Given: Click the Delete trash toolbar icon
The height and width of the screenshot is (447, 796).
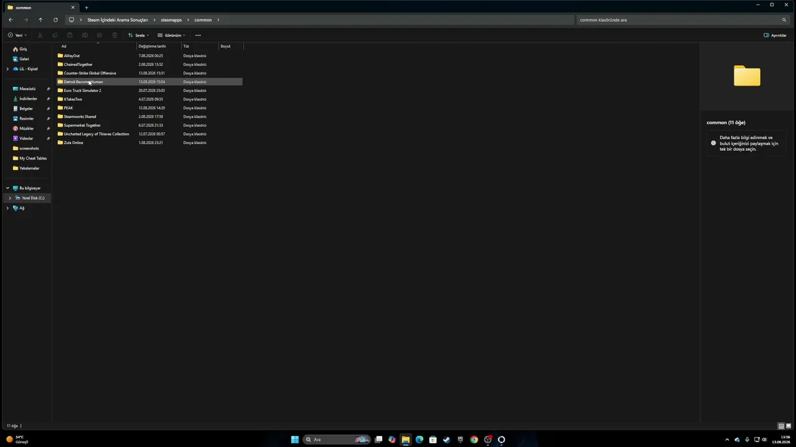Looking at the screenshot, I should pos(114,35).
